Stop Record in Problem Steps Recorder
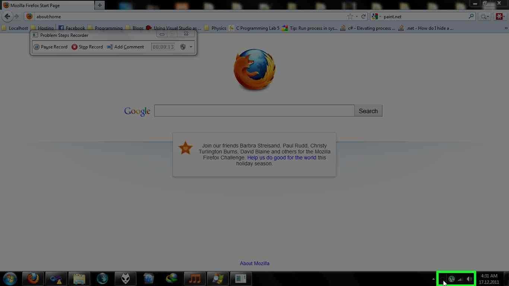This screenshot has width=509, height=286. pyautogui.click(x=87, y=47)
